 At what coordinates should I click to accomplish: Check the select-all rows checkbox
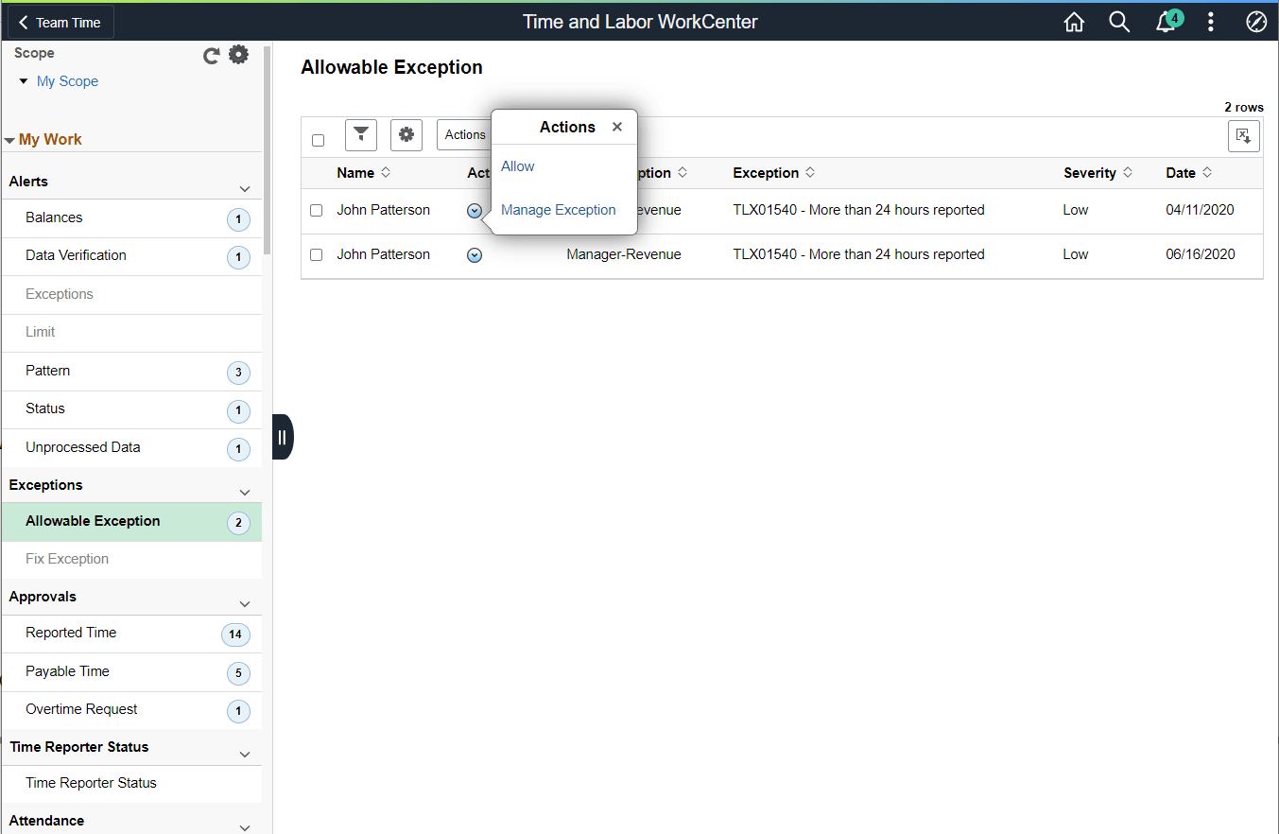point(318,139)
